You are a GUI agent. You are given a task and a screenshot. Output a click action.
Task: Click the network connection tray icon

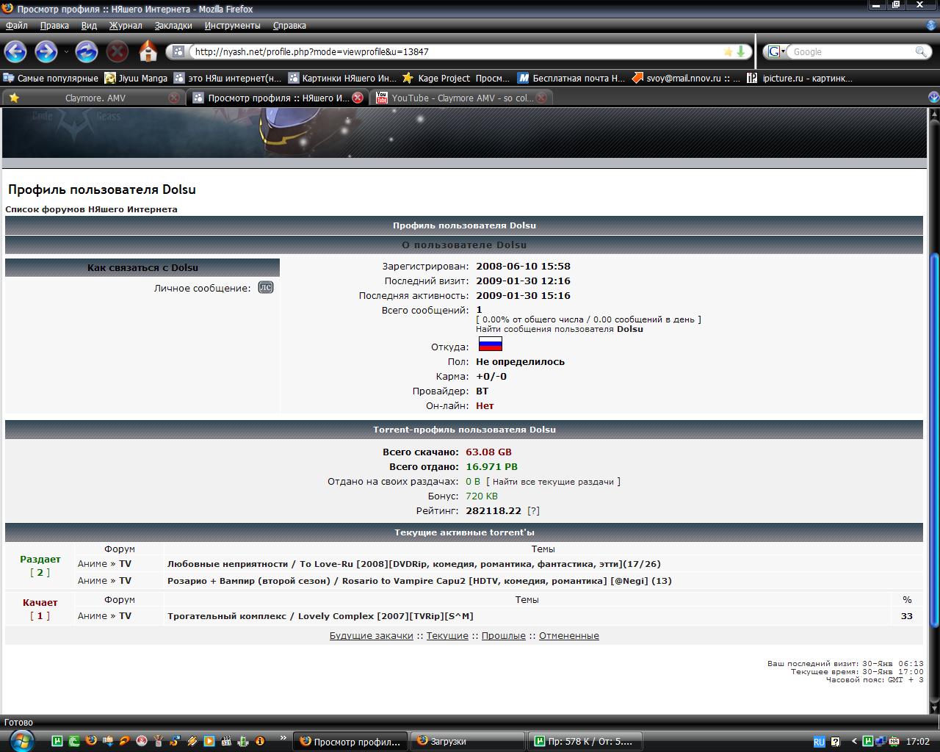point(881,742)
